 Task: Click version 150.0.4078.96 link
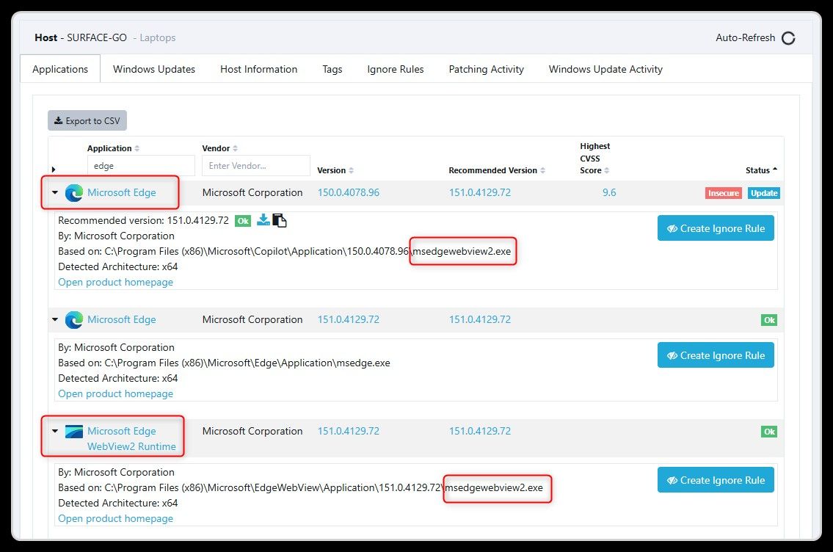349,192
